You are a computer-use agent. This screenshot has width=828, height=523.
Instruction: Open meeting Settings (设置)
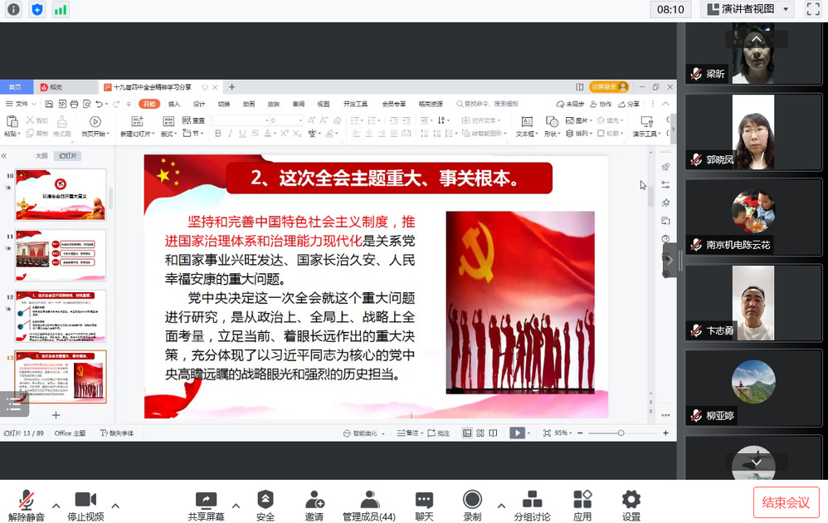tap(631, 503)
